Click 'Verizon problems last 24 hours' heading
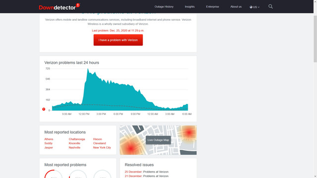Screen dimensions: 317x178 coord(72,63)
